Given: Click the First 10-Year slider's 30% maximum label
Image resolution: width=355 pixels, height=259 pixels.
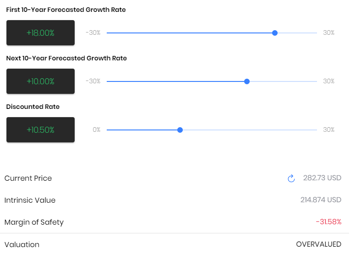Looking at the screenshot, I should (x=329, y=33).
